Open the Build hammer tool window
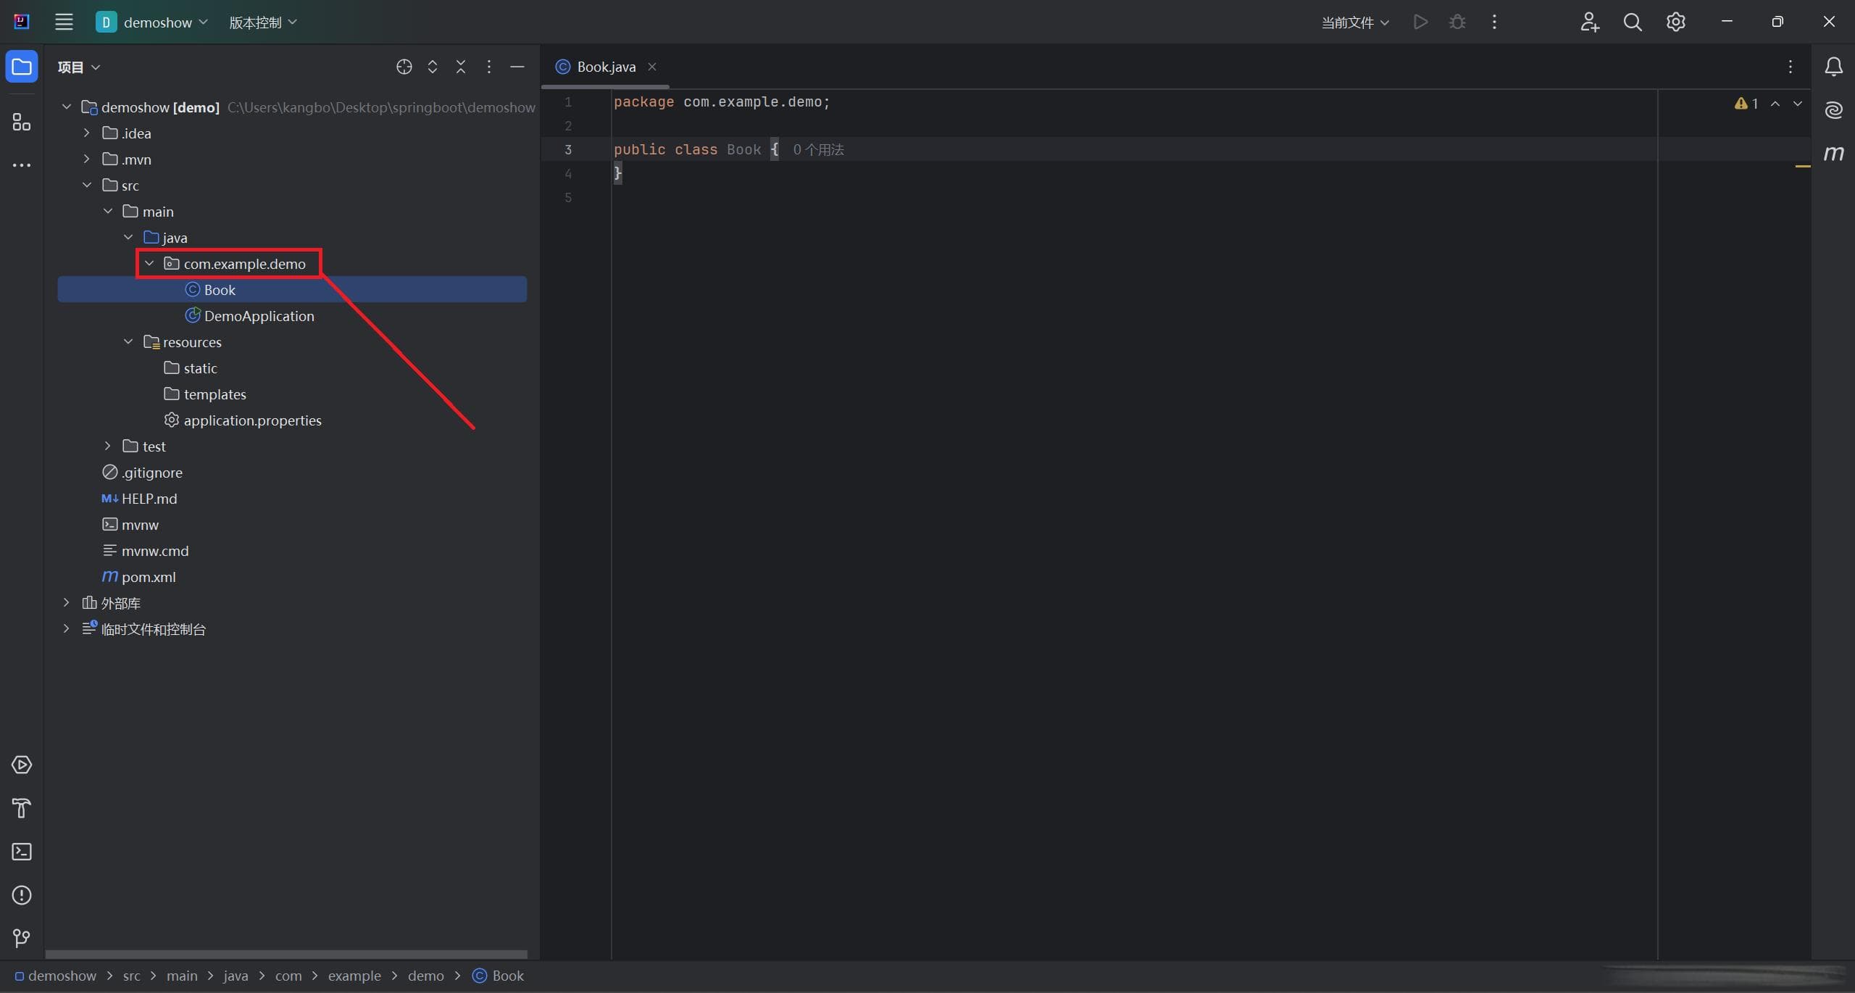This screenshot has width=1855, height=993. pos(22,808)
